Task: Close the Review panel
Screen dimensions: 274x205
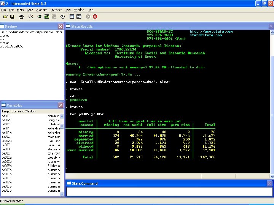Action: pyautogui.click(x=61, y=26)
